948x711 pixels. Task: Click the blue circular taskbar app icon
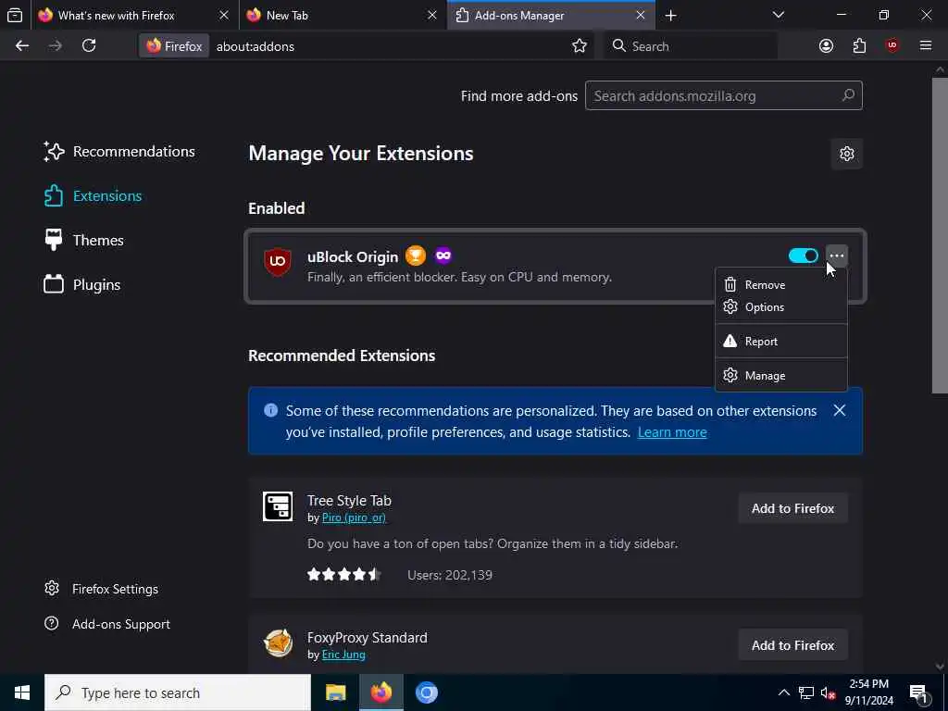[426, 692]
